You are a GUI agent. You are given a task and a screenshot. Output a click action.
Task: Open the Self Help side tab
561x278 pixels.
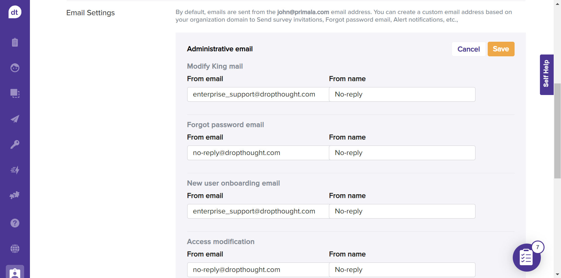[x=546, y=75]
